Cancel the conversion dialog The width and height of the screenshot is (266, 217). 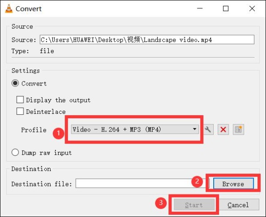pos(238,205)
